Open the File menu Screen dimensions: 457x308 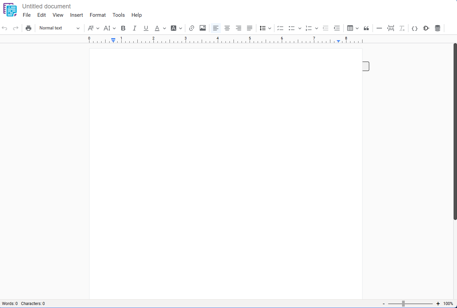pyautogui.click(x=27, y=15)
